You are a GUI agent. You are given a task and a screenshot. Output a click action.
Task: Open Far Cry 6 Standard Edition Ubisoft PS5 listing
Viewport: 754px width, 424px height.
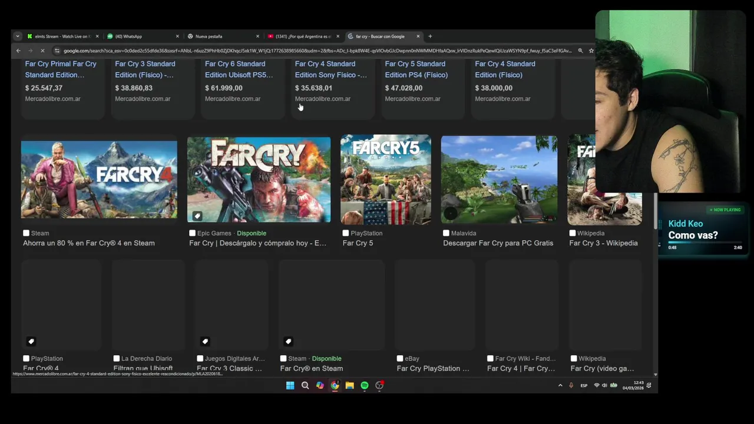pyautogui.click(x=239, y=69)
